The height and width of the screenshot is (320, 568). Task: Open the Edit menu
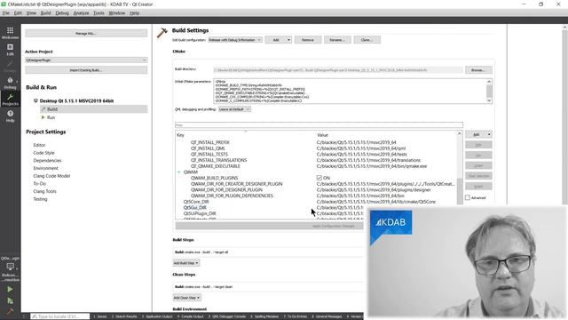[18, 13]
